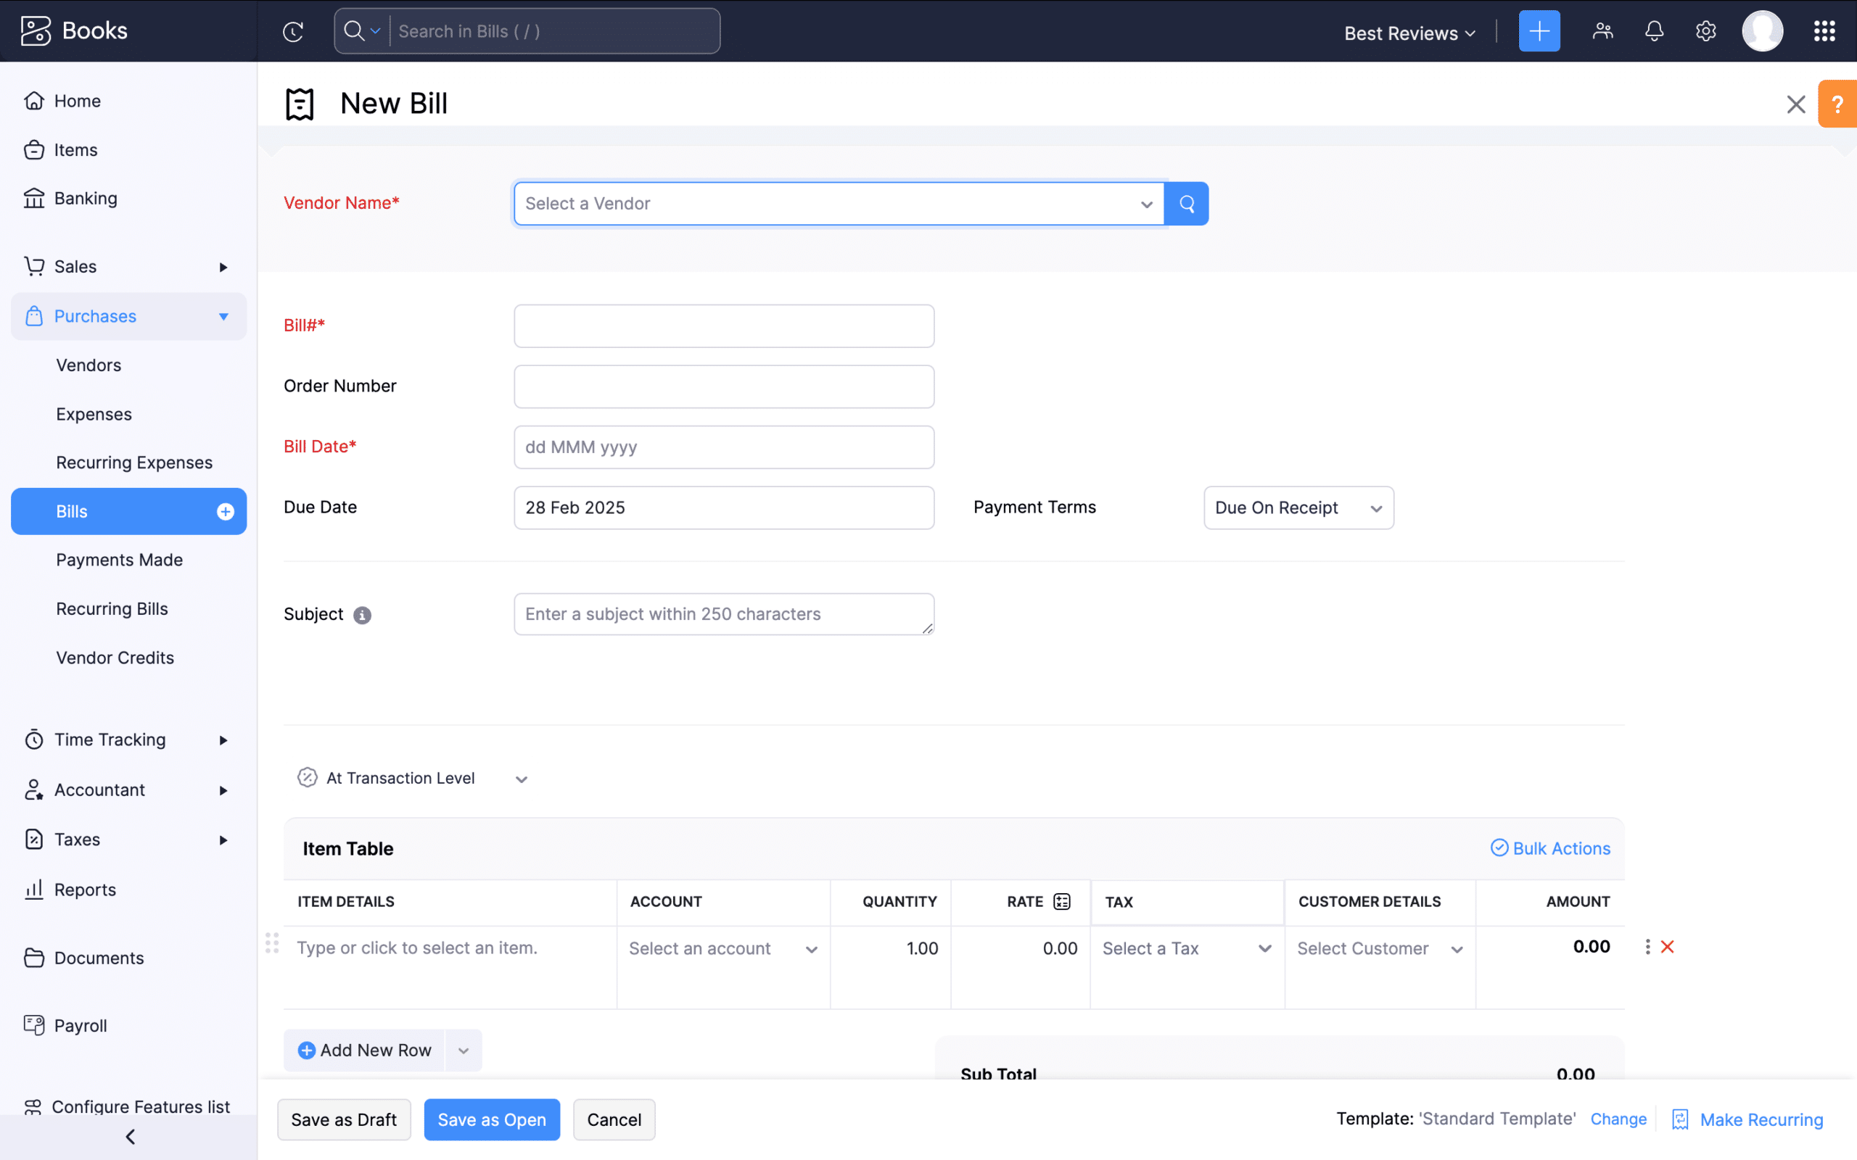Open the recent activity clock icon
This screenshot has height=1160, width=1857.
click(x=293, y=31)
